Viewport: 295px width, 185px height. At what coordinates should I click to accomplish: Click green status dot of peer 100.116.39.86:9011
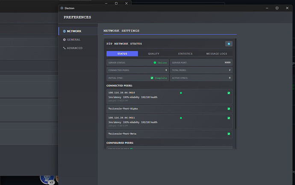click(x=181, y=118)
